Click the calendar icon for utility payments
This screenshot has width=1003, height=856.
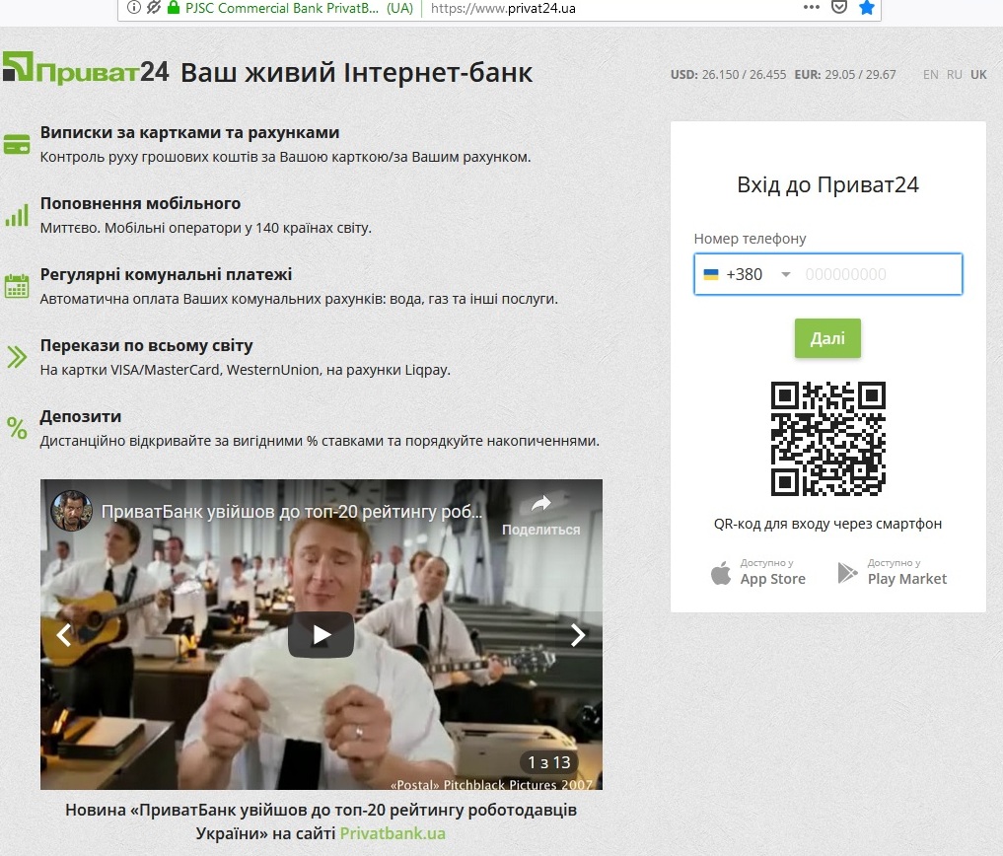coord(17,286)
